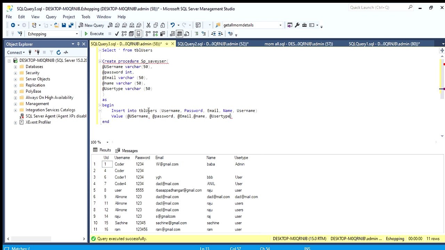Save the query with the Save icon

tap(64, 25)
